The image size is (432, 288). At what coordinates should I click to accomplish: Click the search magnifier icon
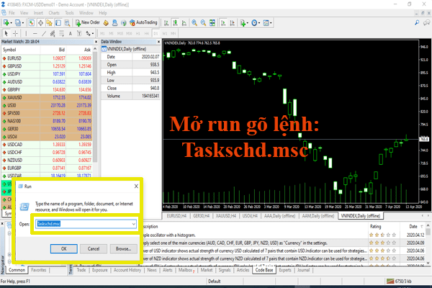417,23
